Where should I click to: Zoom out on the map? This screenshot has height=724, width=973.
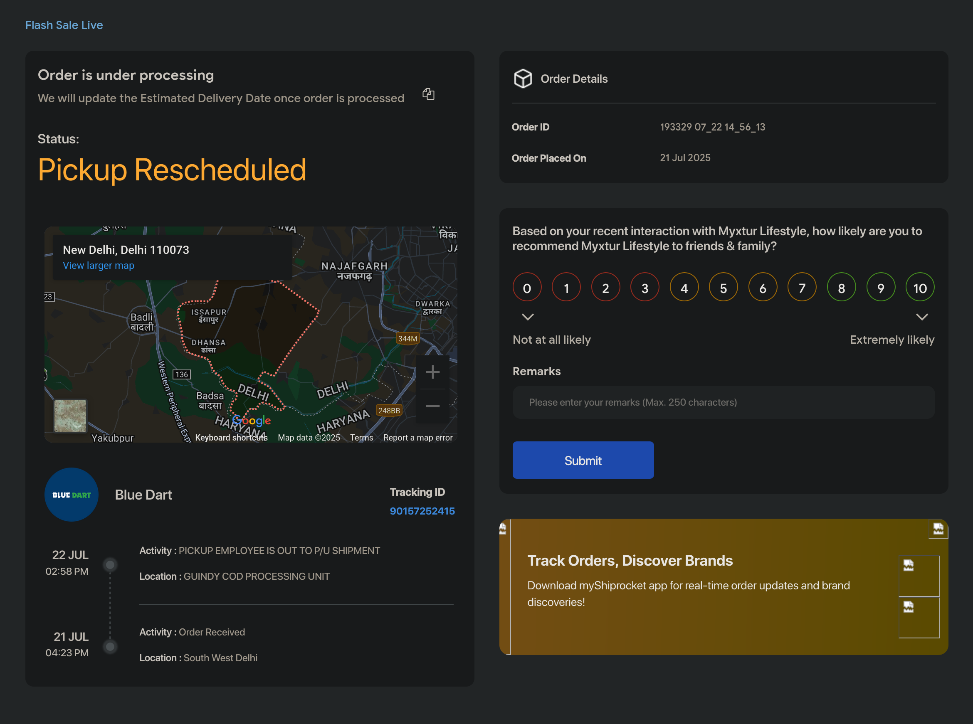tap(432, 406)
